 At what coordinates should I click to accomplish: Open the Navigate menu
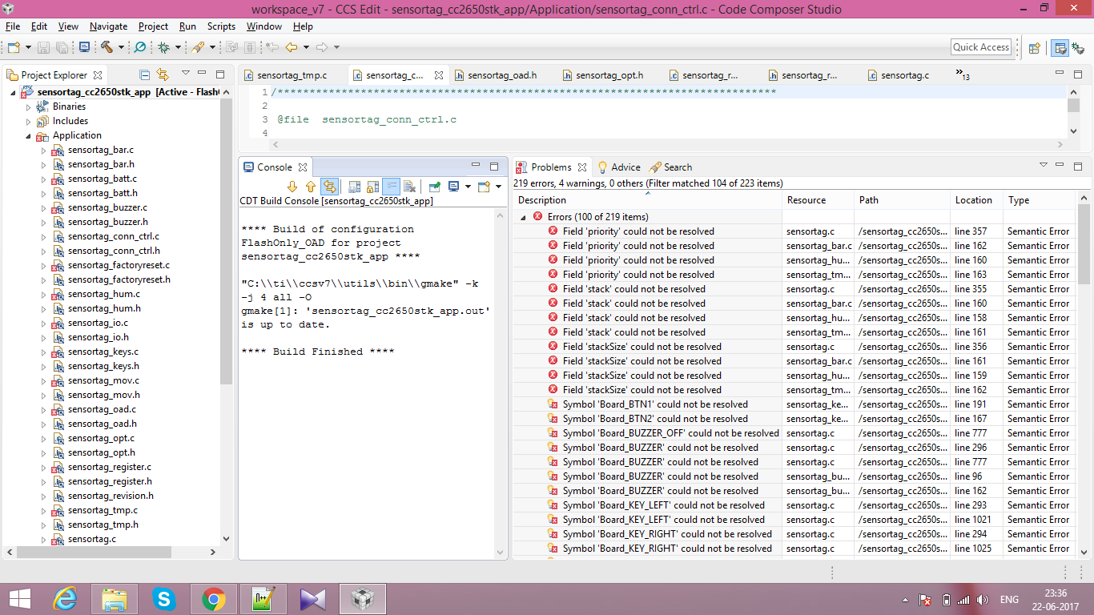pyautogui.click(x=108, y=26)
